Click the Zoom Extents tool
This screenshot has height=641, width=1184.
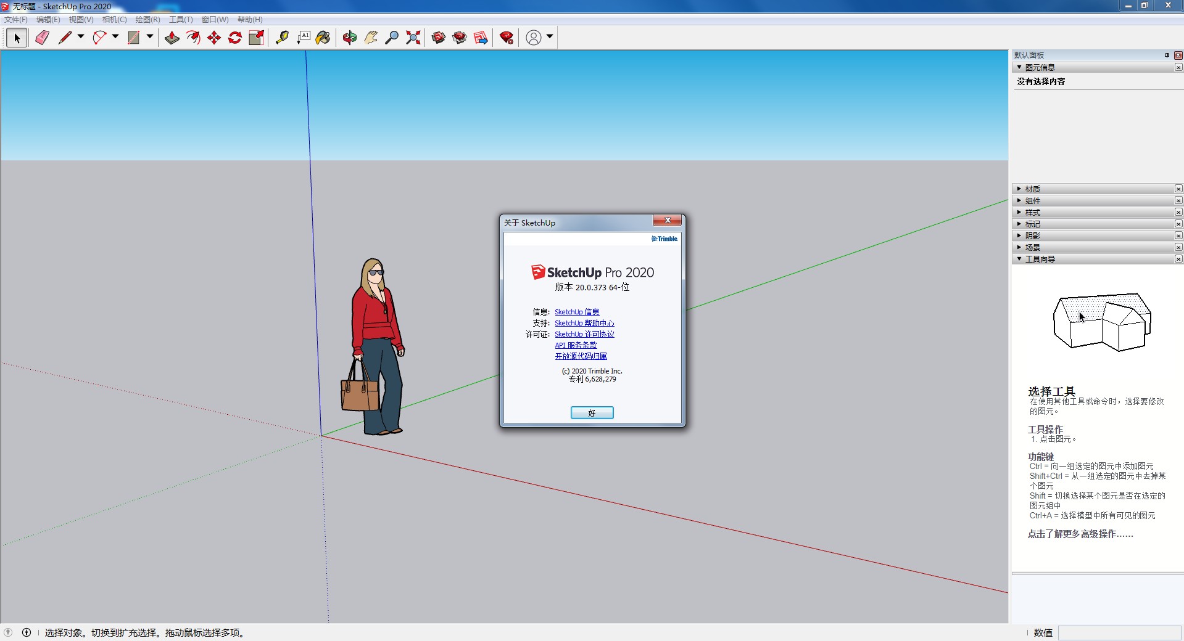tap(413, 38)
